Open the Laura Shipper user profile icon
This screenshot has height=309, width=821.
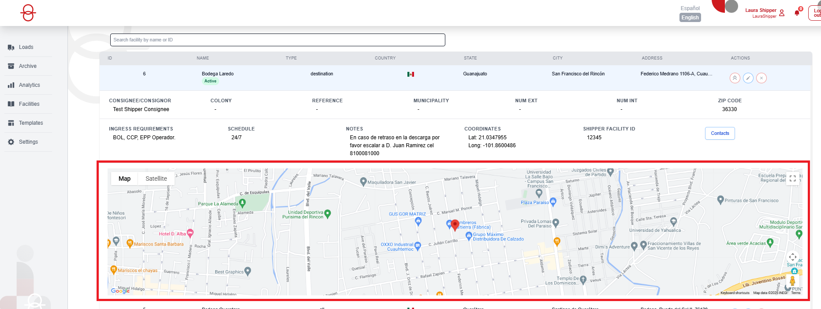coord(782,13)
